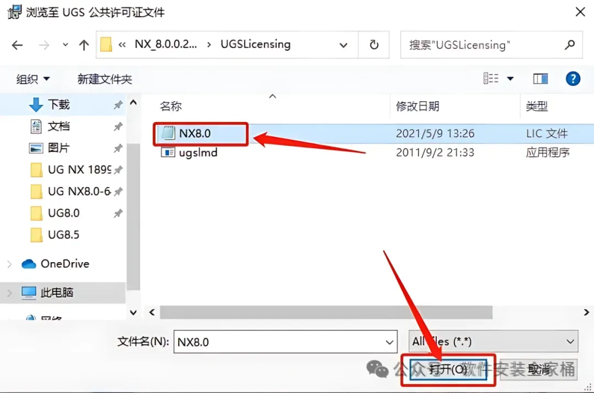The height and width of the screenshot is (393, 594).
Task: Open the 组织 menu
Action: (x=33, y=79)
